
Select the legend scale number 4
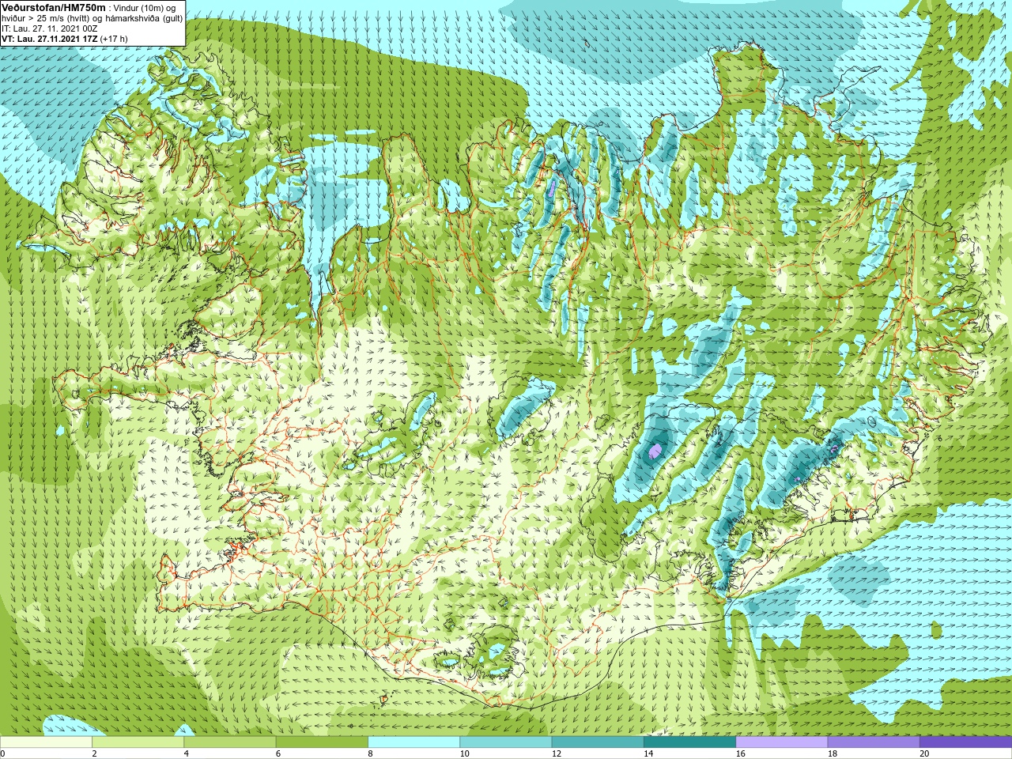tap(186, 753)
